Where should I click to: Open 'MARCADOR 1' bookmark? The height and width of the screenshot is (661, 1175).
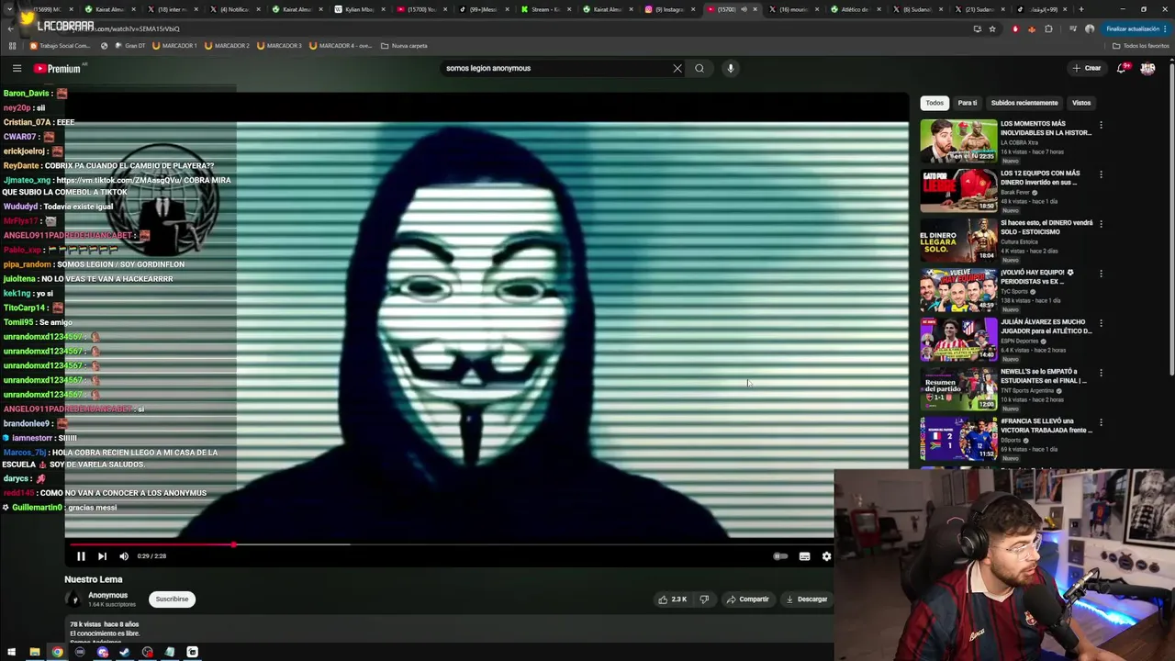[x=174, y=46]
